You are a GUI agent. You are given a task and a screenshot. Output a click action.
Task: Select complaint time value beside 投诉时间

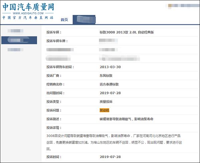[x=110, y=157]
